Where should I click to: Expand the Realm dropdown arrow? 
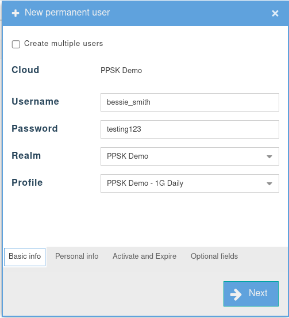tap(269, 156)
